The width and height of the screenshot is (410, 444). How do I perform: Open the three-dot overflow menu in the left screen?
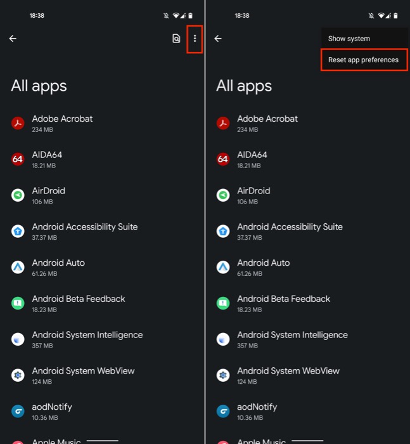click(195, 39)
